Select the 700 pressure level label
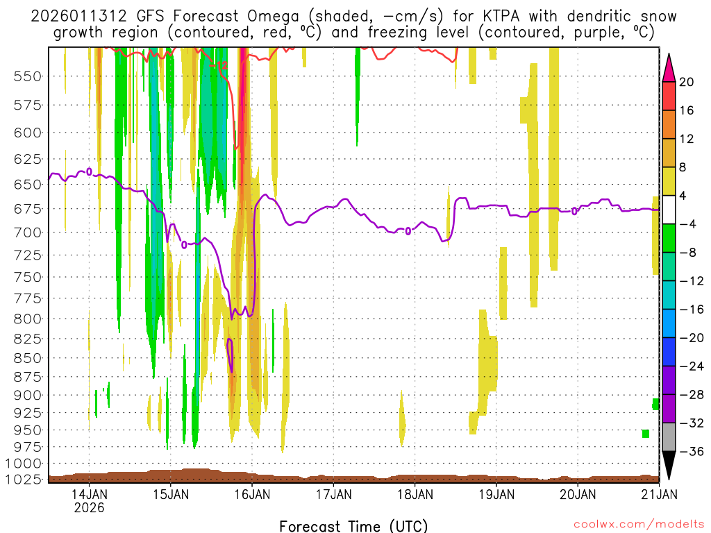 click(28, 232)
